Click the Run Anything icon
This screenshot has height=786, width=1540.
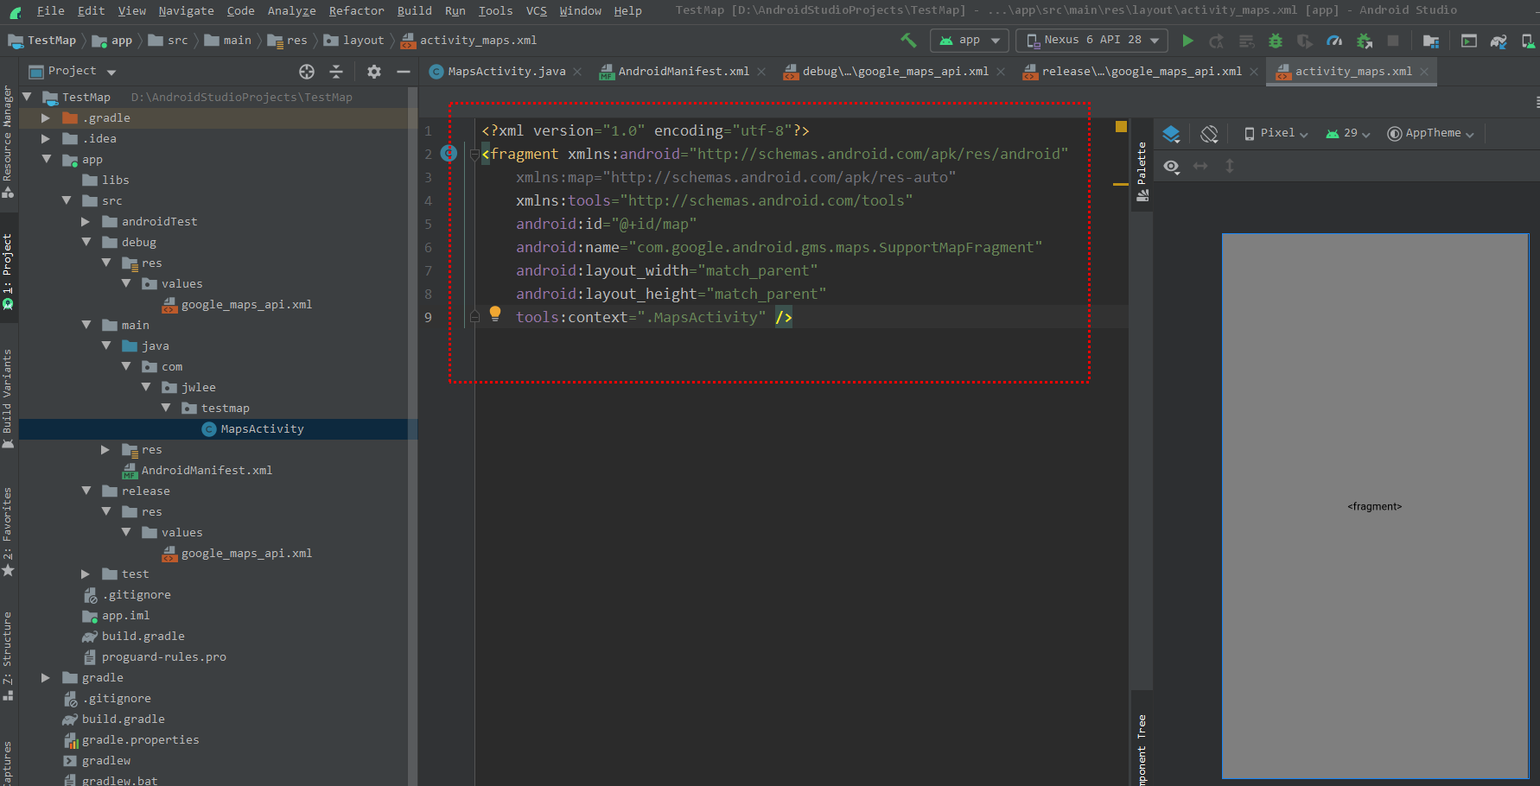pyautogui.click(x=1469, y=41)
